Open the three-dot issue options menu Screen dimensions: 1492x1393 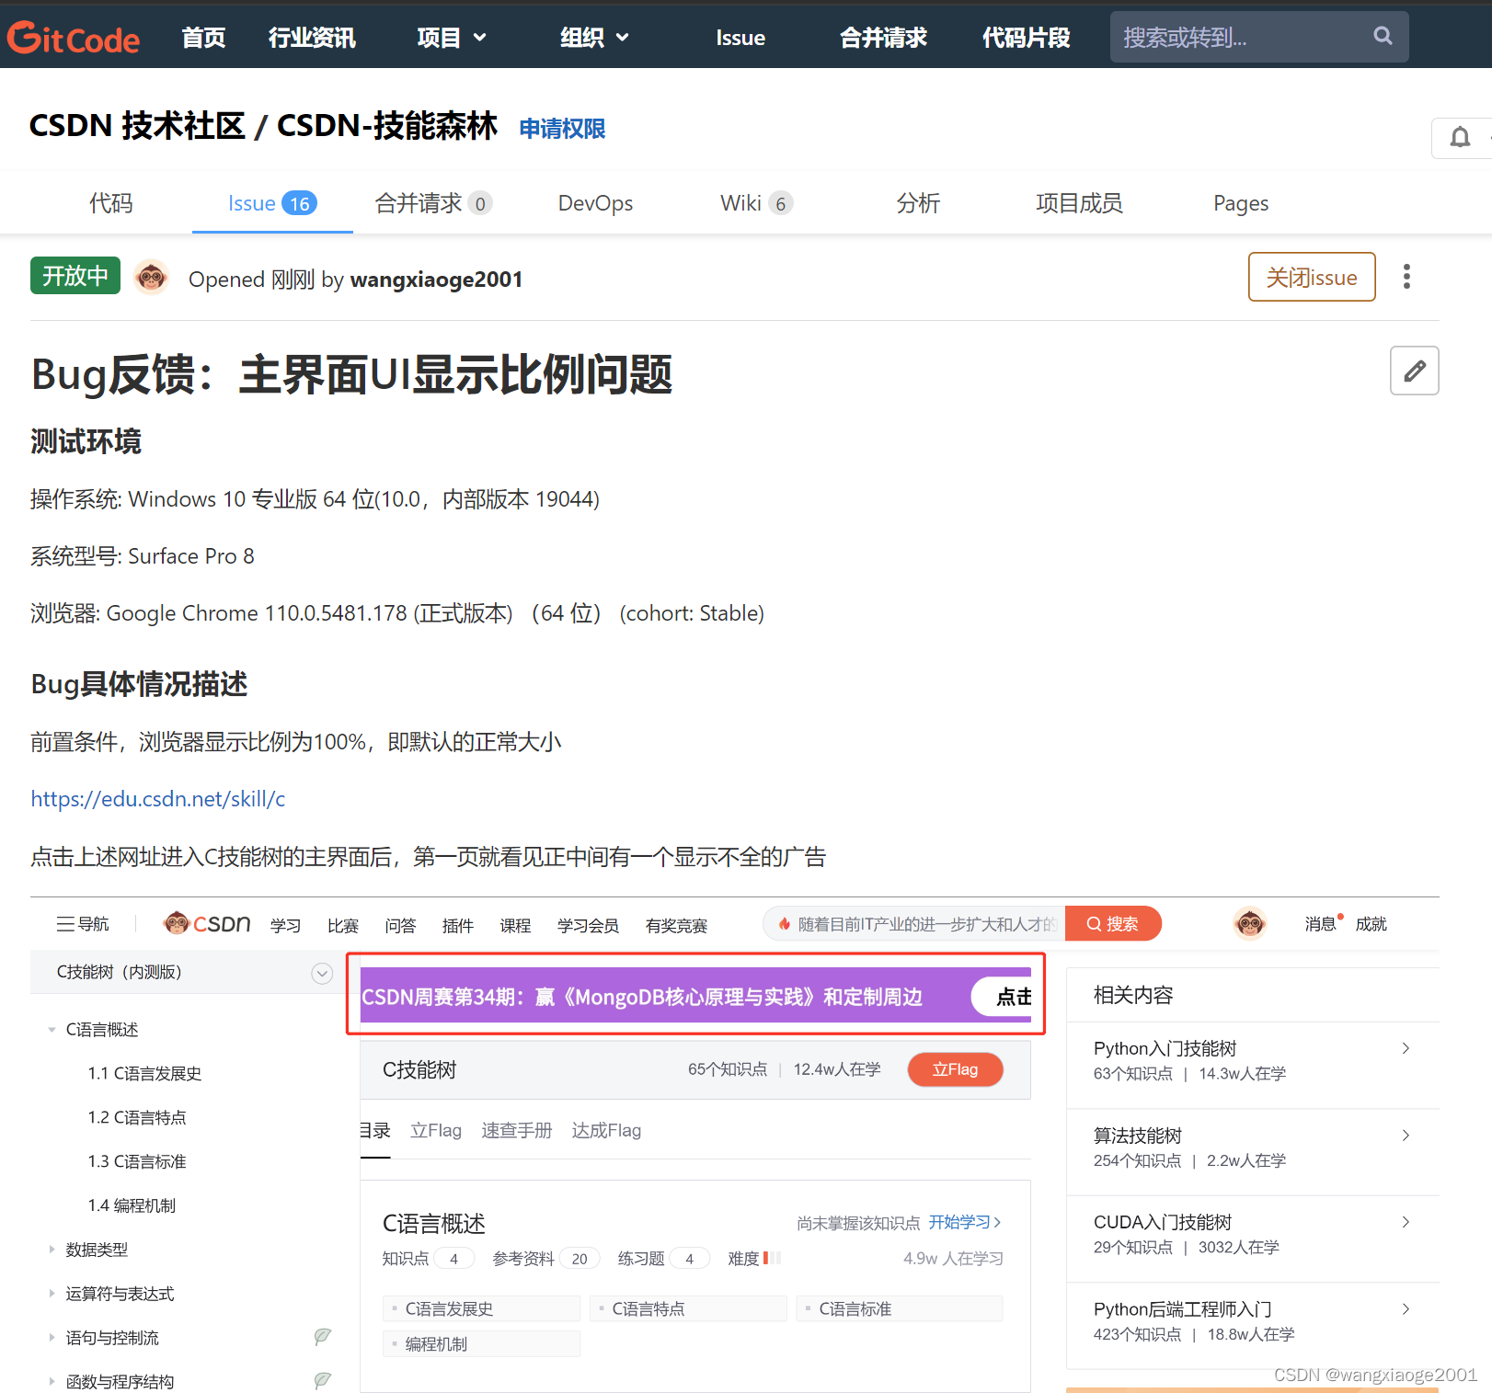[x=1406, y=277]
